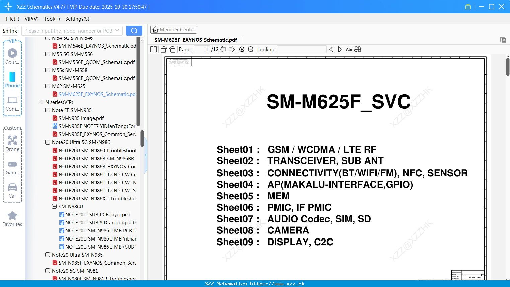The image size is (510, 287).
Task: Open the model number dropdown arrow
Action: pos(117,31)
